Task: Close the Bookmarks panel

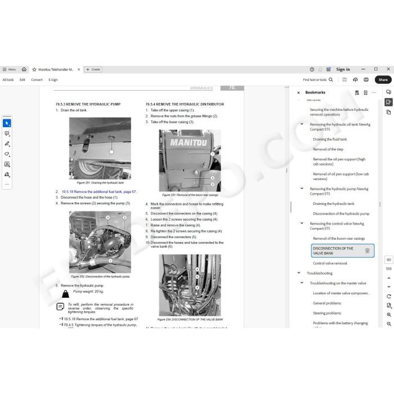Action: 298,92
